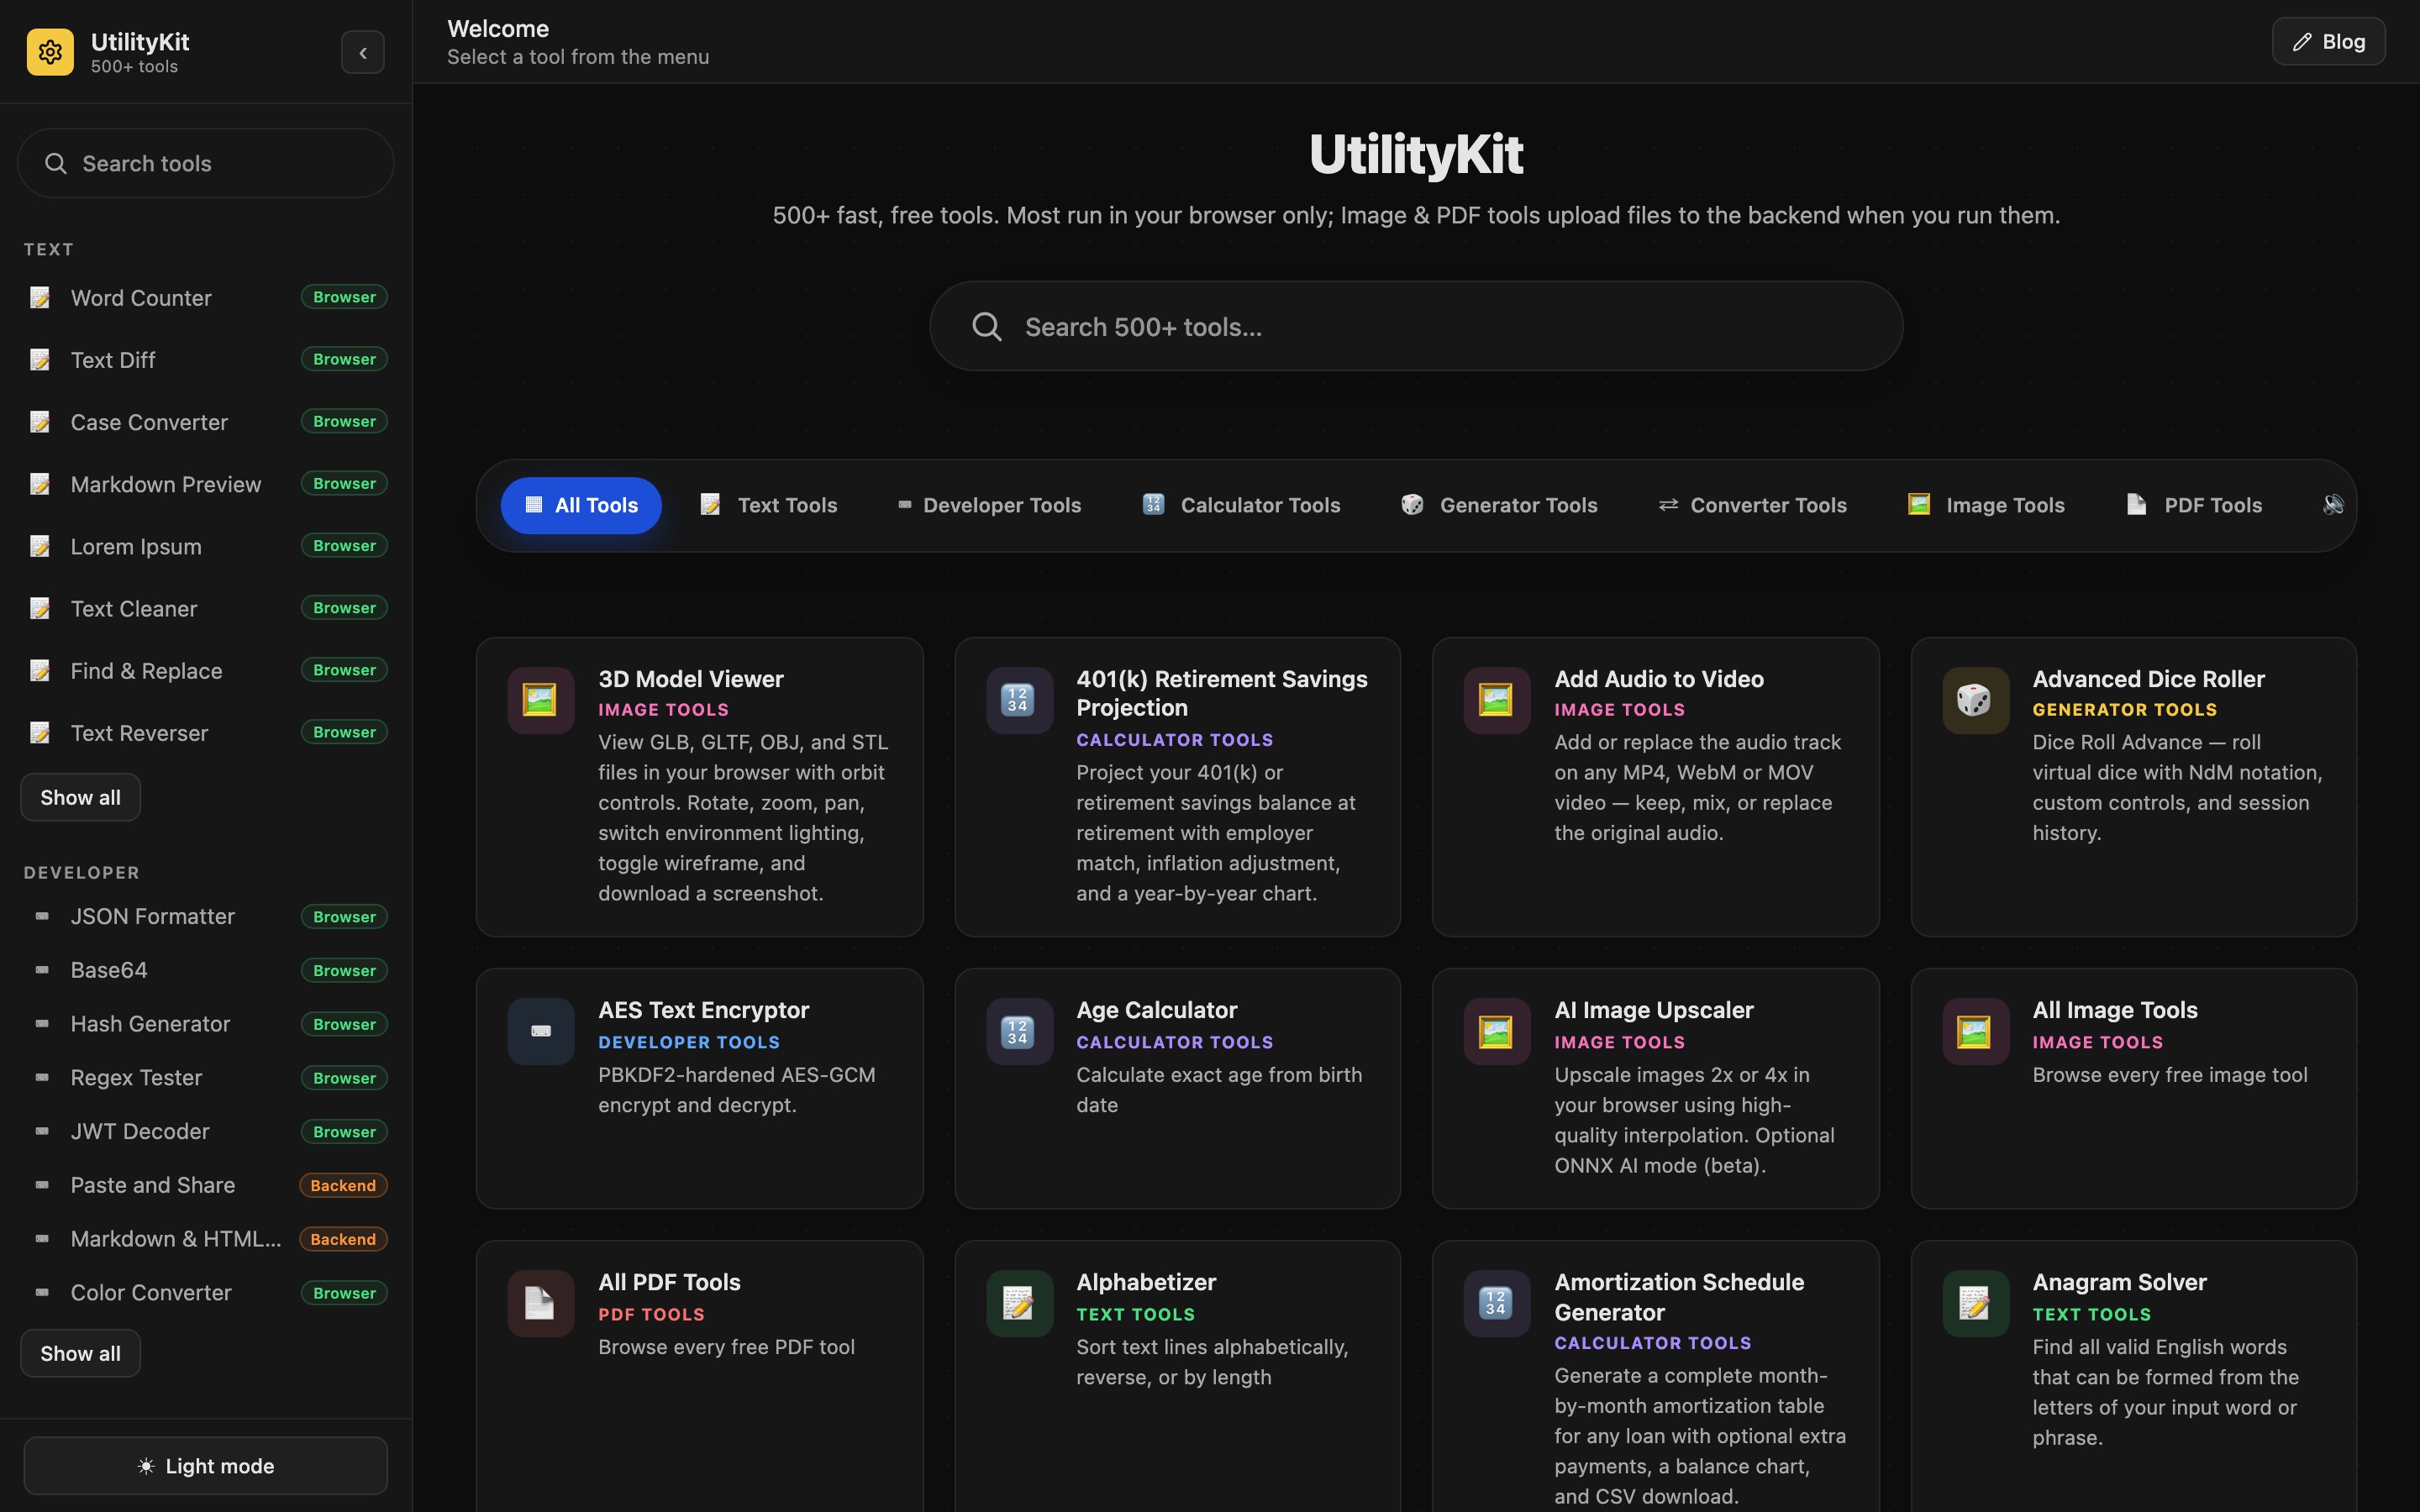
Task: Collapse the sidebar with the chevron button
Action: pyautogui.click(x=363, y=52)
